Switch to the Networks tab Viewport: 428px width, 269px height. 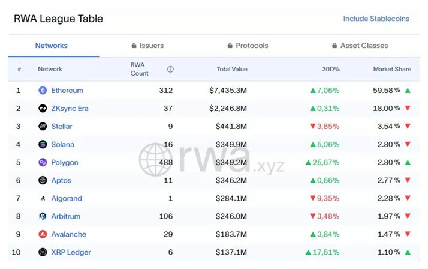tap(52, 46)
